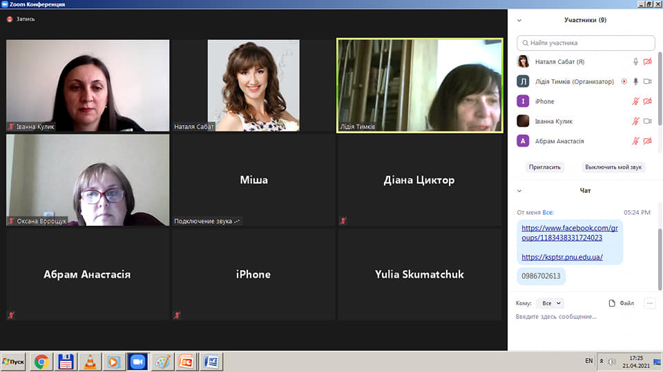Open the chat more options ellipsis button
663x372 pixels.
(649, 303)
